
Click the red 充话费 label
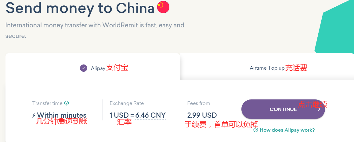(x=296, y=68)
